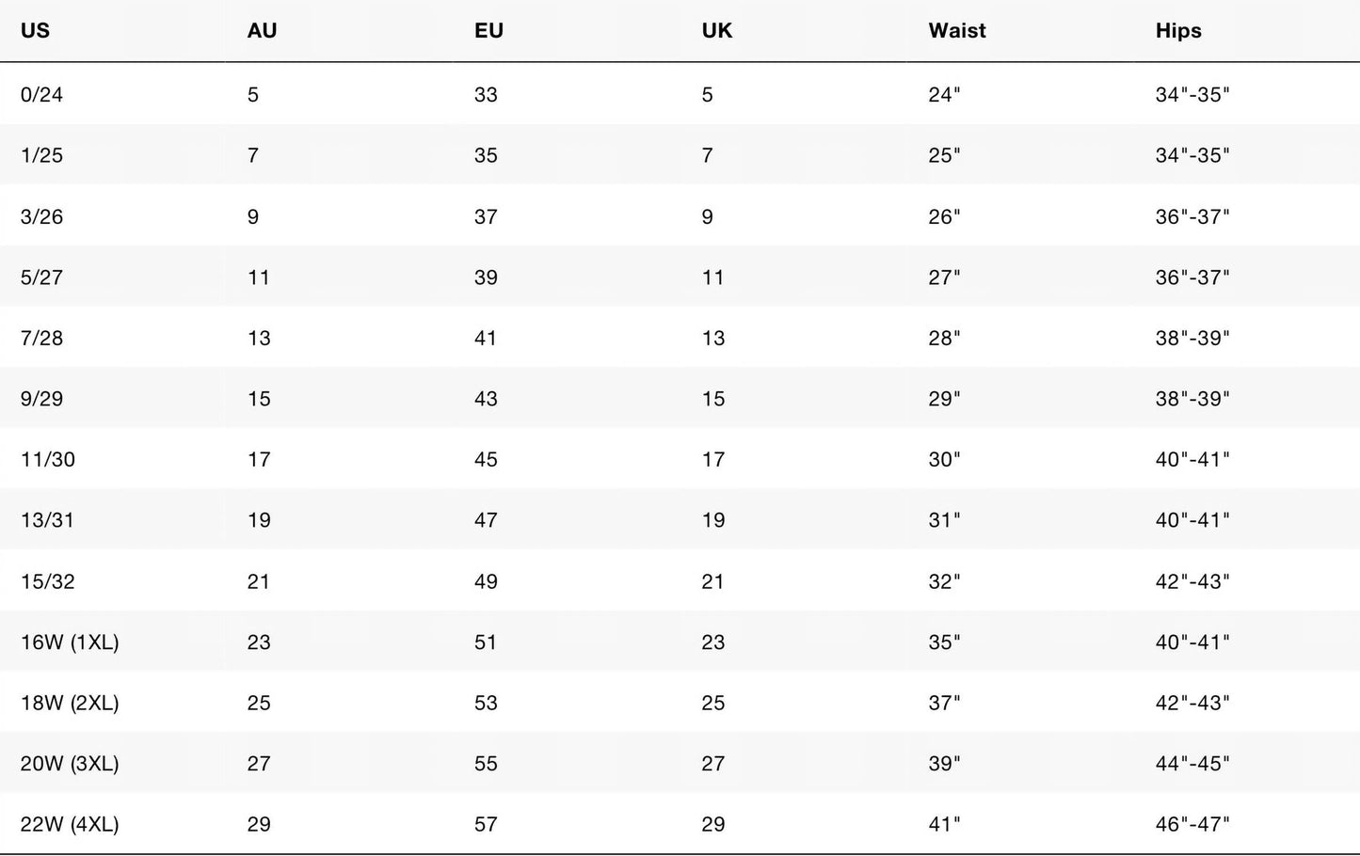Image resolution: width=1360 pixels, height=856 pixels.
Task: Click the AU column header
Action: [262, 30]
